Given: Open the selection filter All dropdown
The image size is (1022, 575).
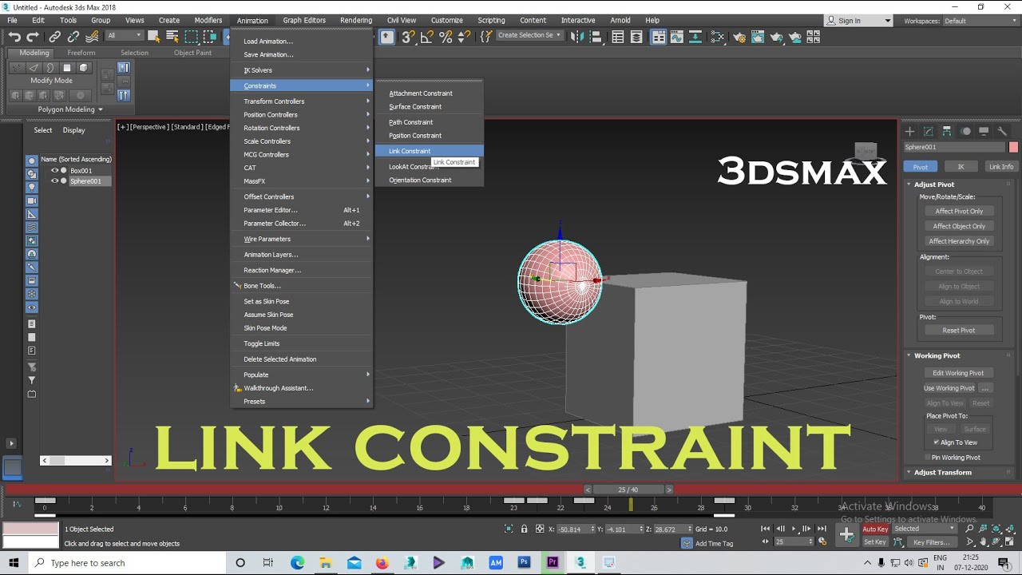Looking at the screenshot, I should click(125, 36).
